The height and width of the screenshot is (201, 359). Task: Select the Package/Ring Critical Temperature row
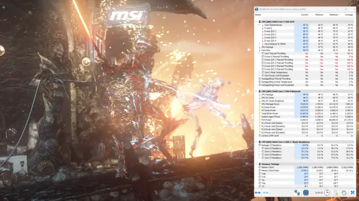pos(306,82)
